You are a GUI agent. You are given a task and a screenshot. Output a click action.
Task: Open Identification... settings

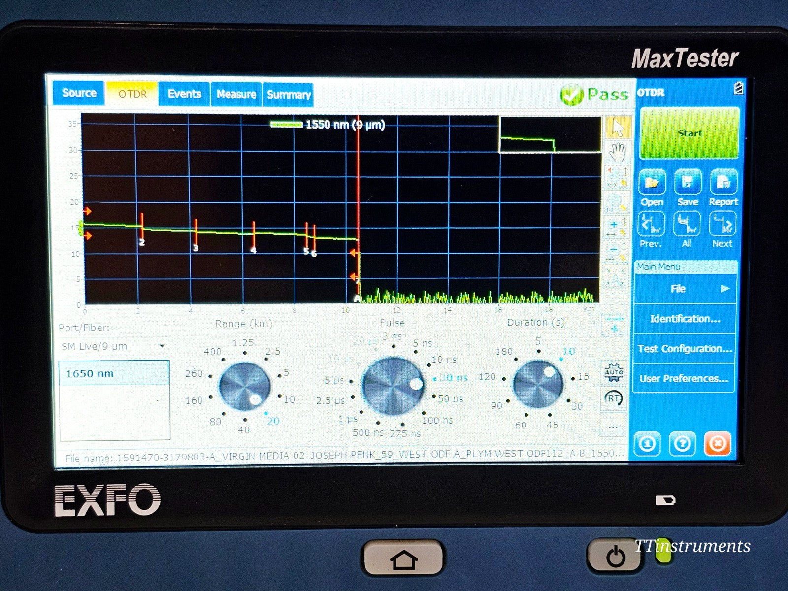[x=685, y=319]
